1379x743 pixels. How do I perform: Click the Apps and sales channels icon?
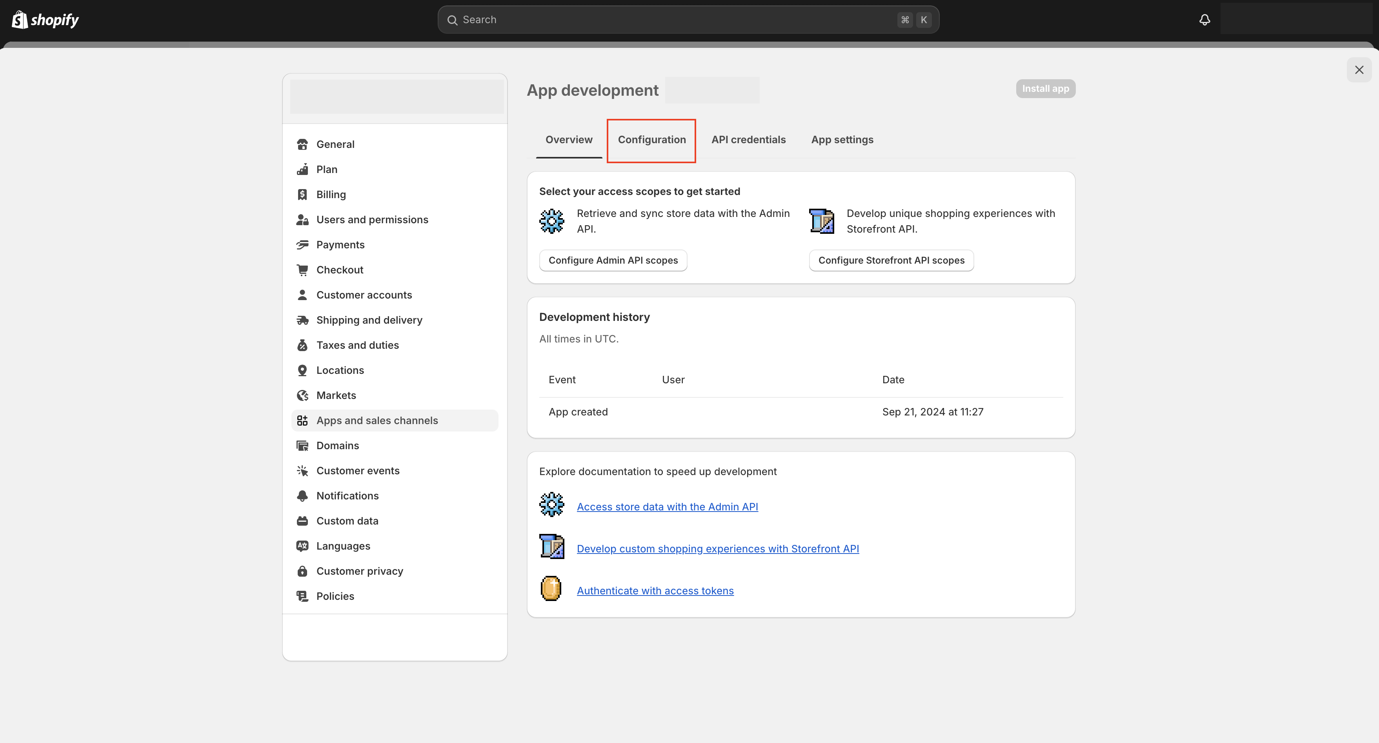(x=302, y=421)
